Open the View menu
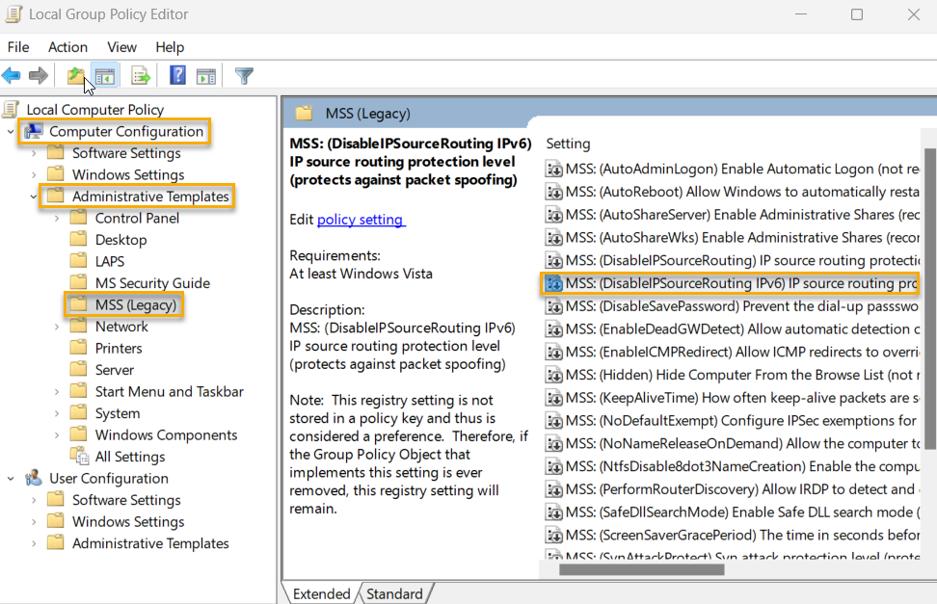Image resolution: width=937 pixels, height=604 pixels. coord(121,46)
